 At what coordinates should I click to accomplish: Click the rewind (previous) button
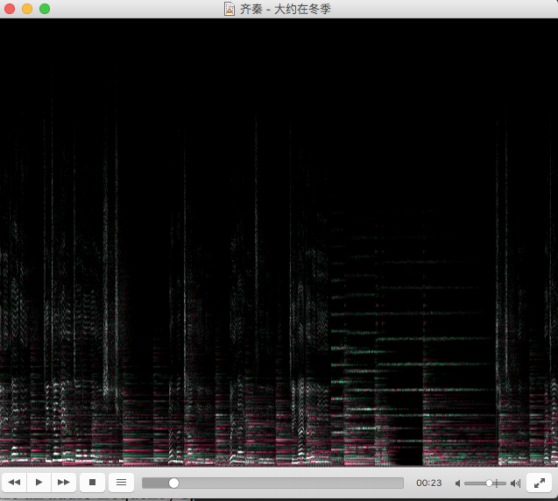pos(14,483)
